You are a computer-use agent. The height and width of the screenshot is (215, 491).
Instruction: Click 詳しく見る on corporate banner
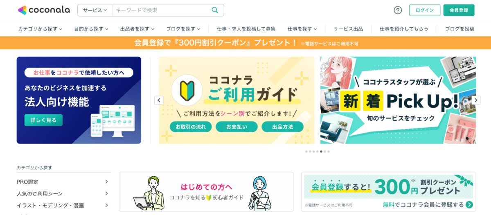point(43,120)
